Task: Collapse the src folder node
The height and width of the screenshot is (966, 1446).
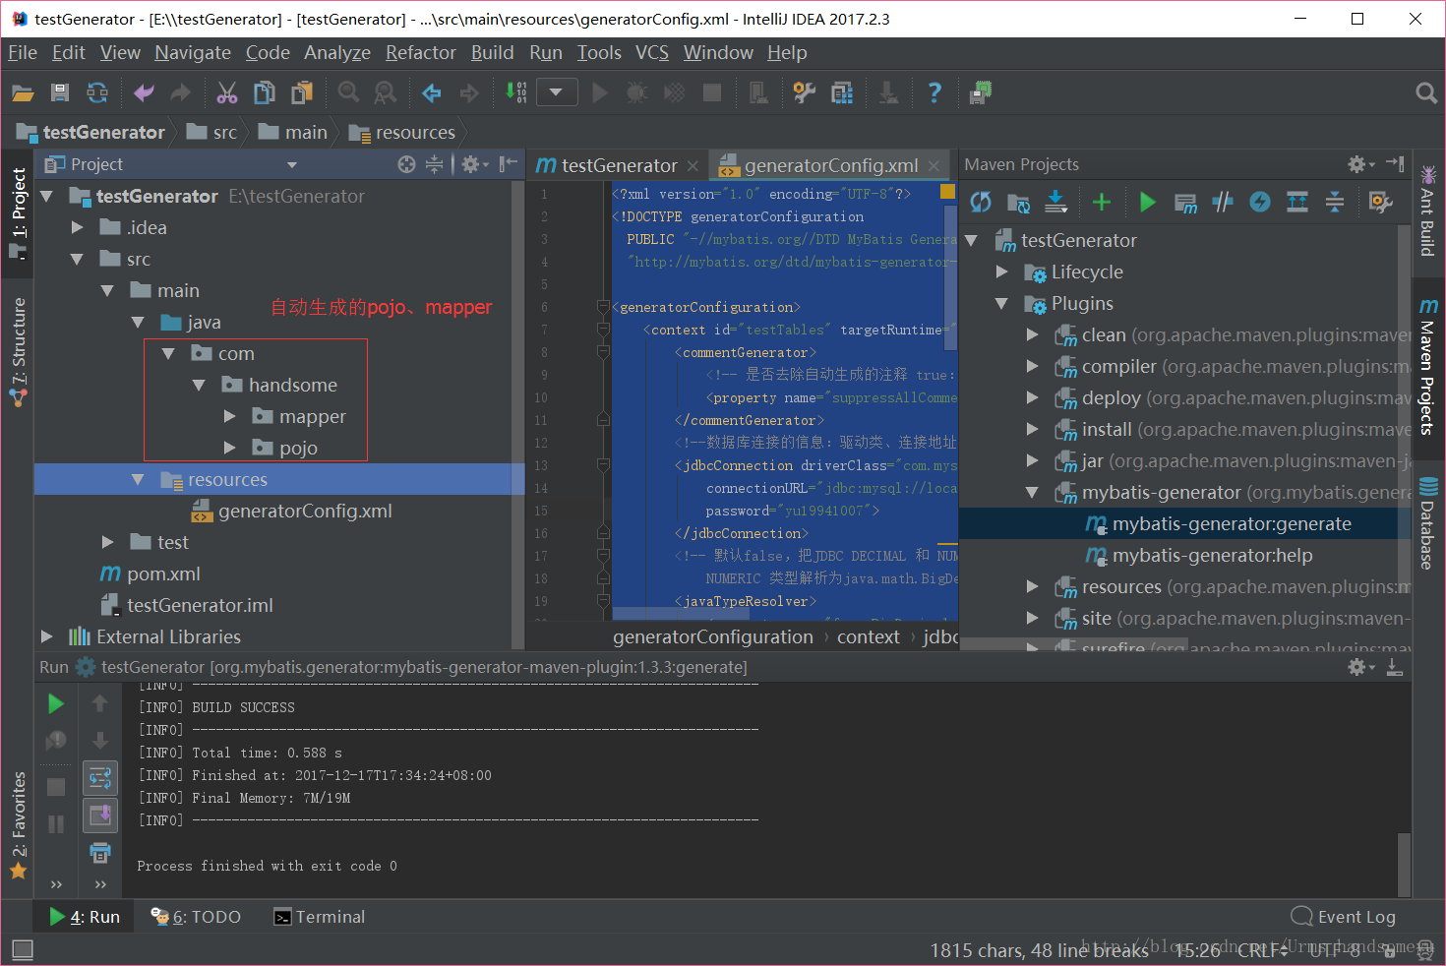Action: [77, 259]
